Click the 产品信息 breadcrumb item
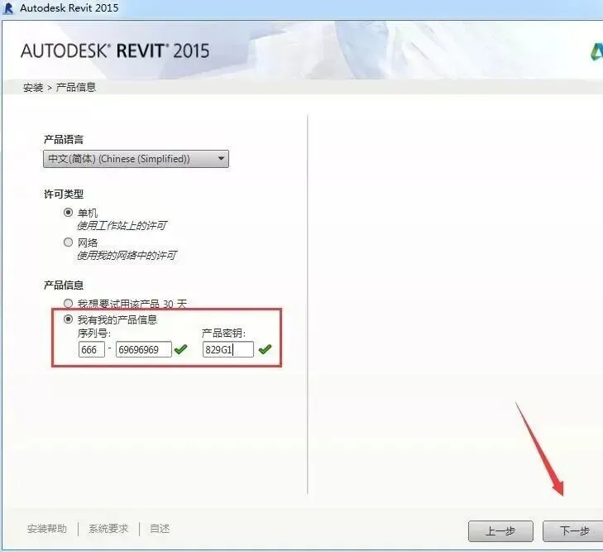Image resolution: width=603 pixels, height=552 pixels. [x=76, y=88]
